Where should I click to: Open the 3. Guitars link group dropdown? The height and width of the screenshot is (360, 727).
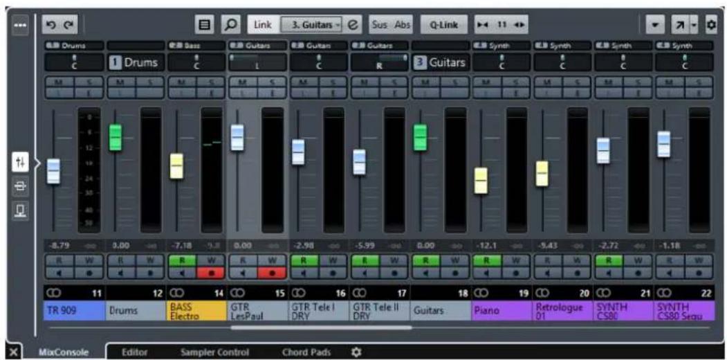tap(311, 25)
